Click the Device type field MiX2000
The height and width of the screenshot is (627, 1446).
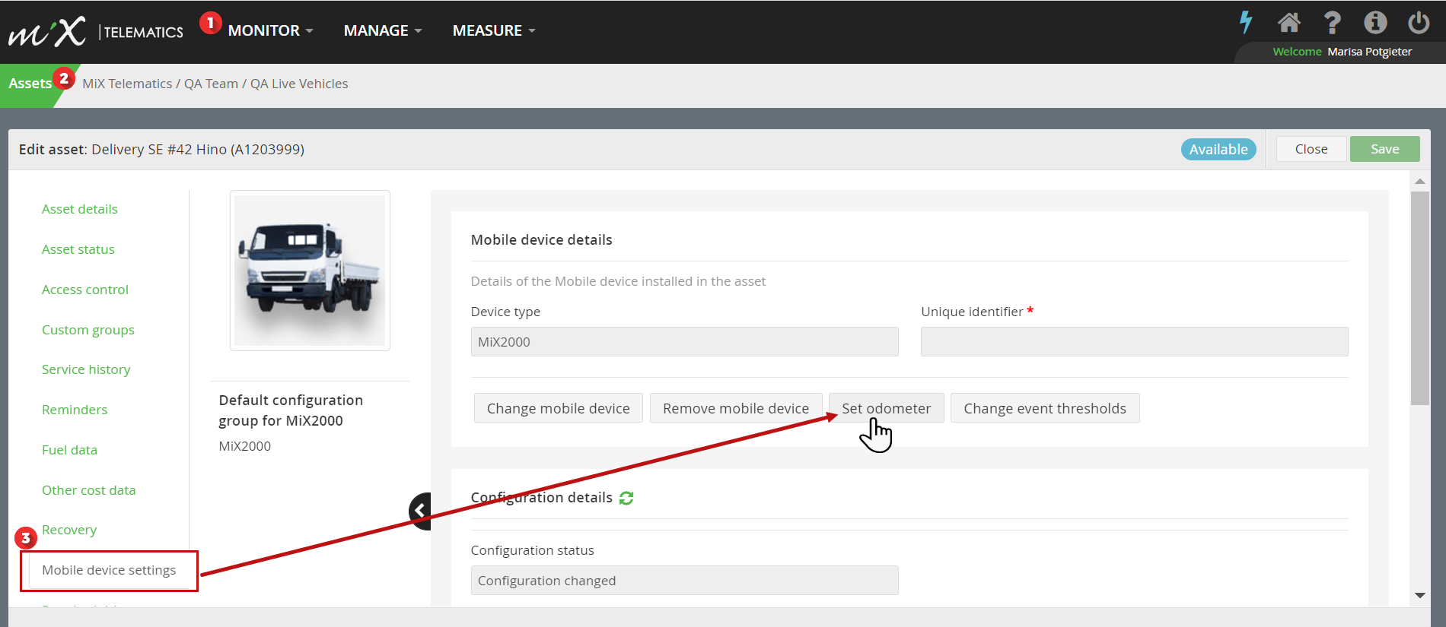point(684,342)
